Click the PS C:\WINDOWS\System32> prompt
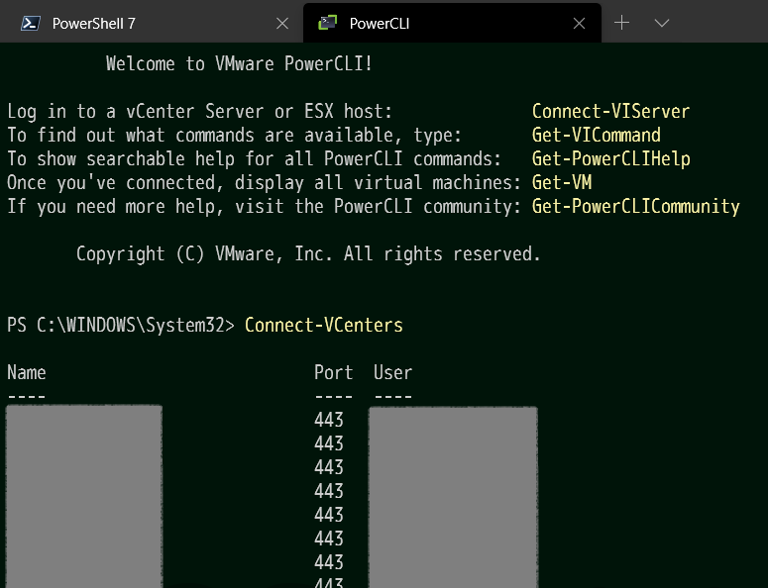The height and width of the screenshot is (588, 768). click(121, 326)
